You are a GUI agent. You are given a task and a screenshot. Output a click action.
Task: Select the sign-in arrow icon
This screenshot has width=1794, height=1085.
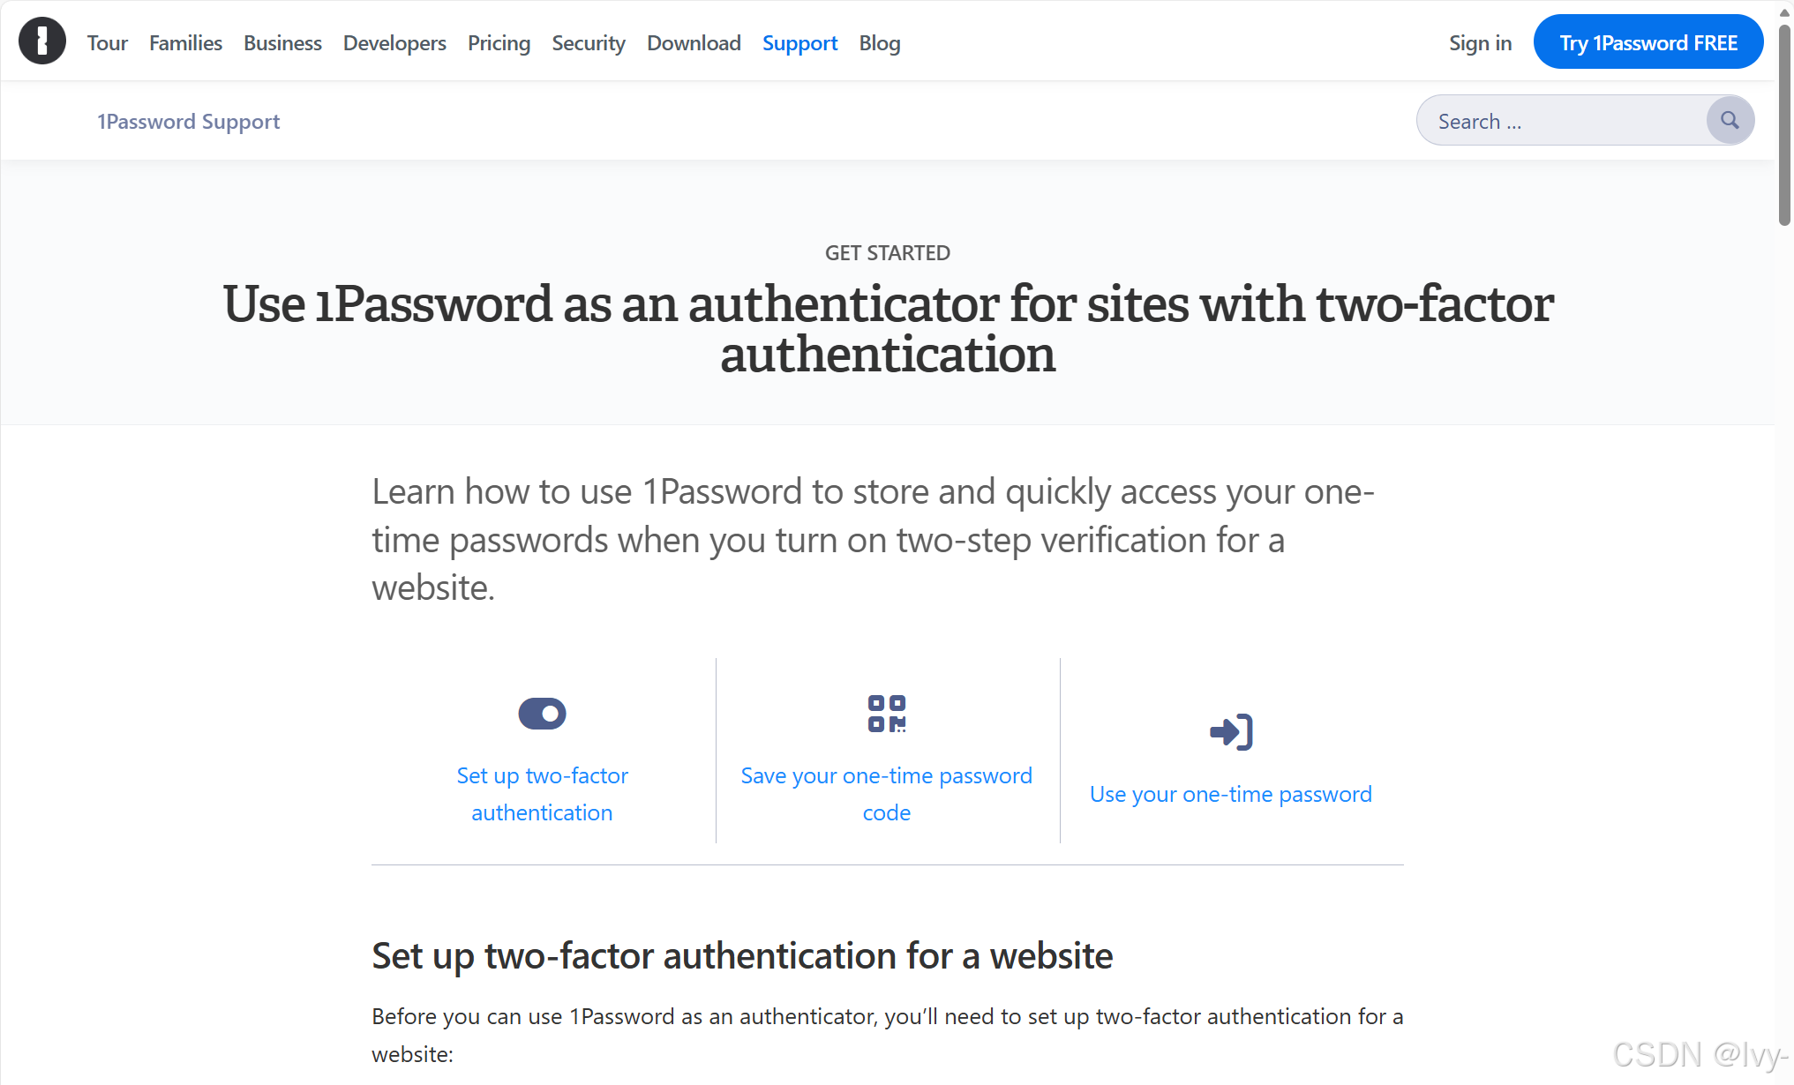[x=1231, y=730]
